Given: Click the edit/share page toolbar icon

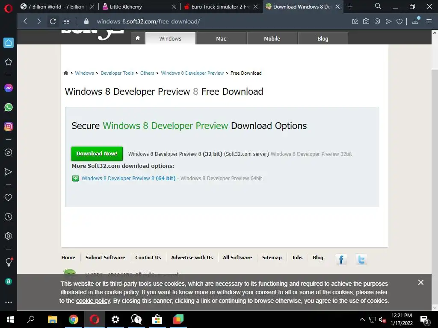Looking at the screenshot, I should 355,21.
